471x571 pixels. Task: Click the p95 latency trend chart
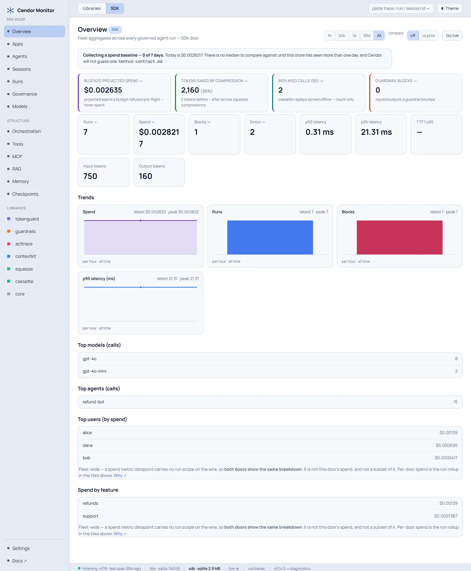pos(141,303)
